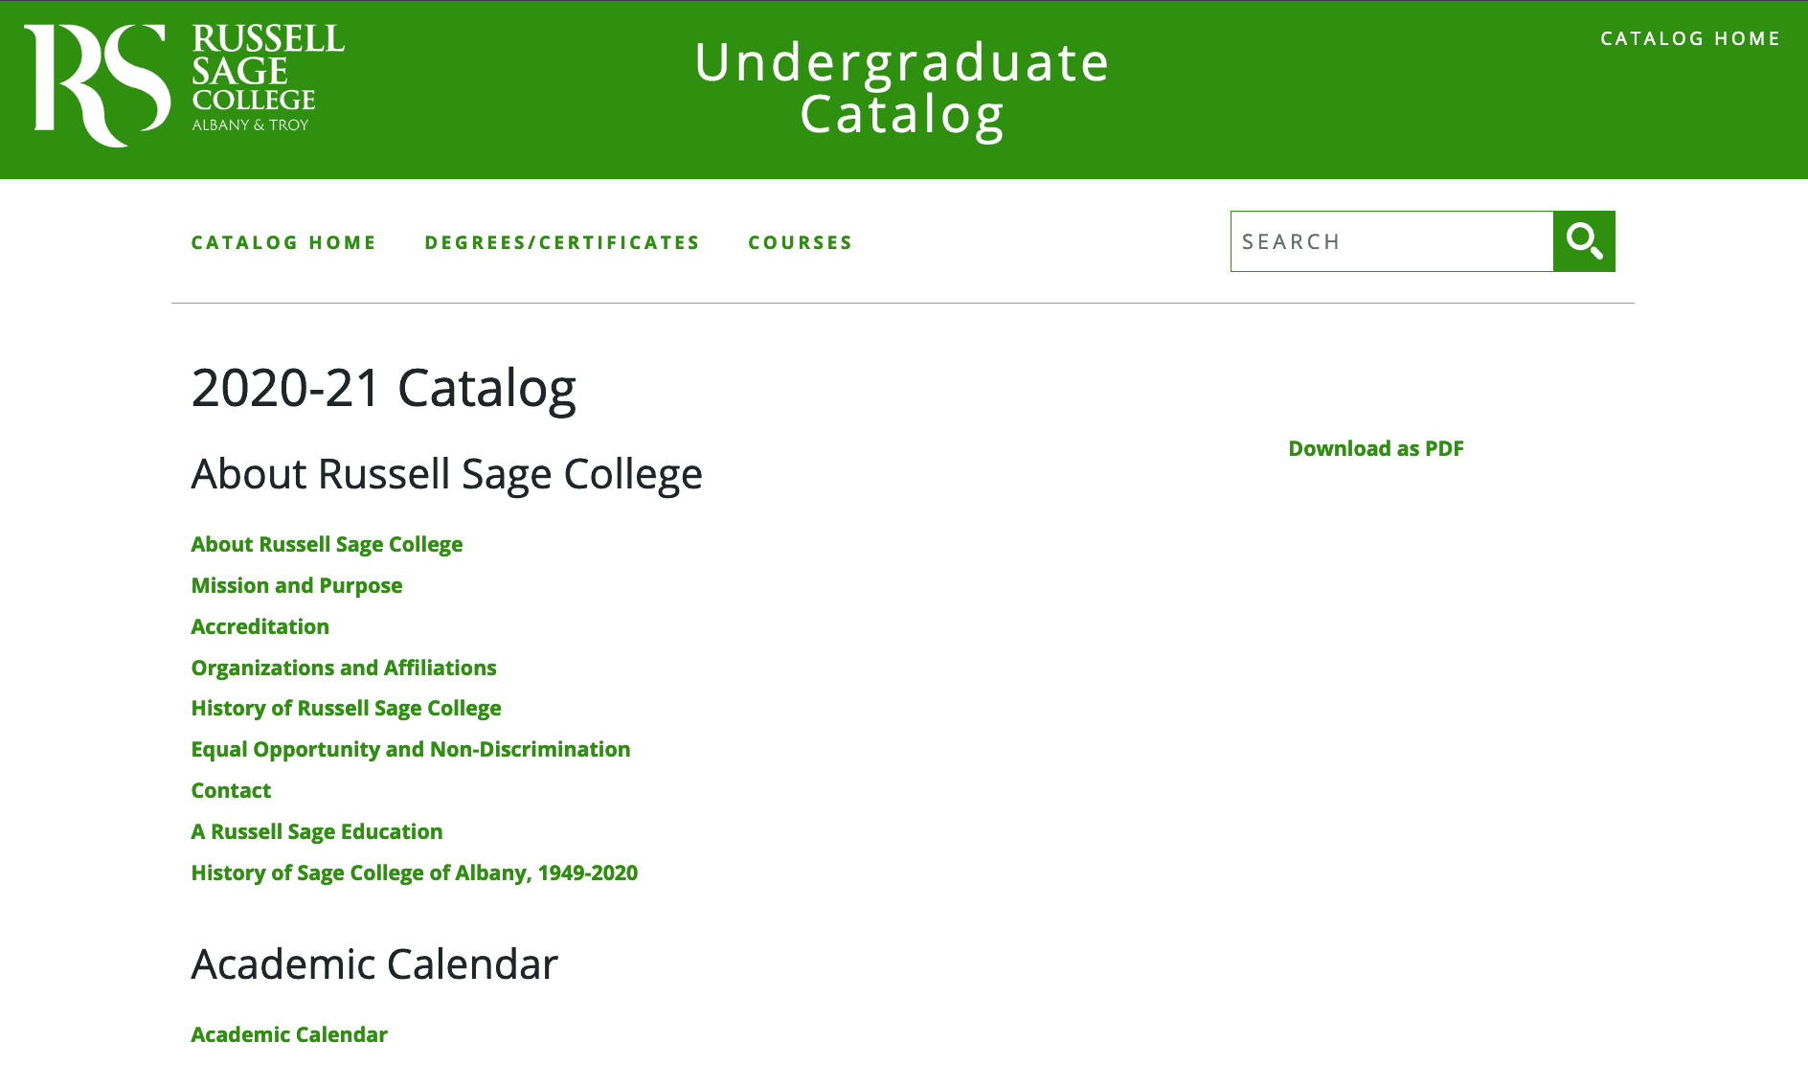1808x1065 pixels.
Task: Select the Accreditation link
Action: 260,626
